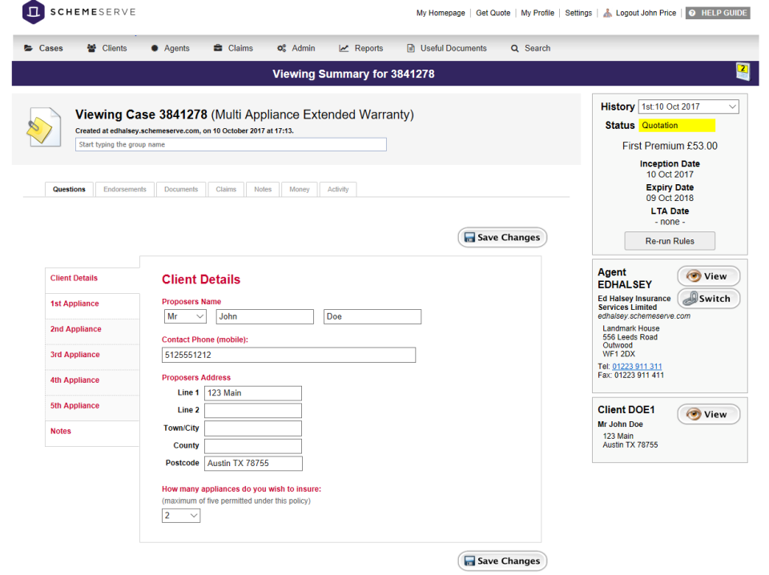Open the appliances count dropdown

point(180,515)
